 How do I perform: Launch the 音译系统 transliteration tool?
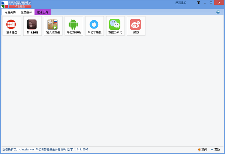[32, 26]
